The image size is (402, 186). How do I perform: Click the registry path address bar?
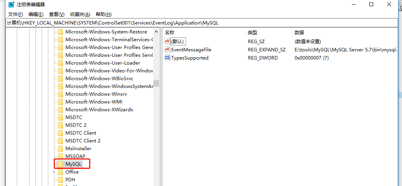point(202,23)
